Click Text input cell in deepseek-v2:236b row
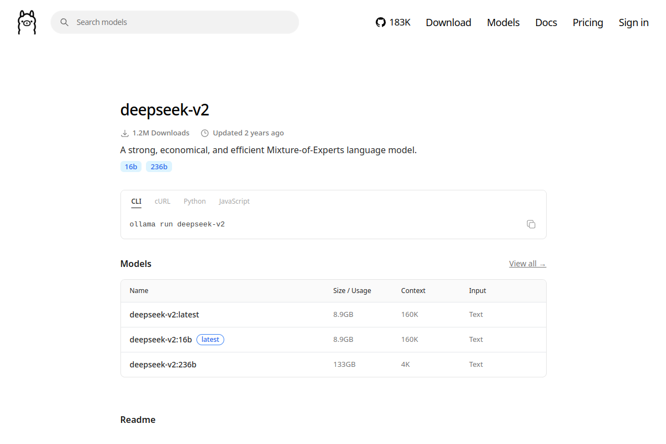 pos(476,364)
